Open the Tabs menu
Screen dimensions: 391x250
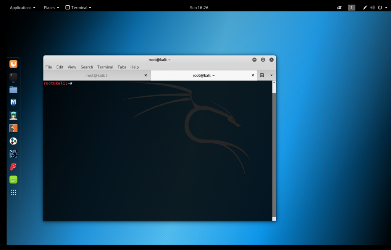tap(122, 67)
